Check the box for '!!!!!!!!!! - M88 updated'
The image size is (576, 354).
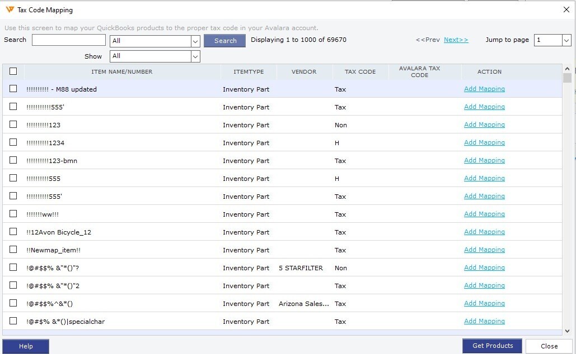pyautogui.click(x=13, y=89)
